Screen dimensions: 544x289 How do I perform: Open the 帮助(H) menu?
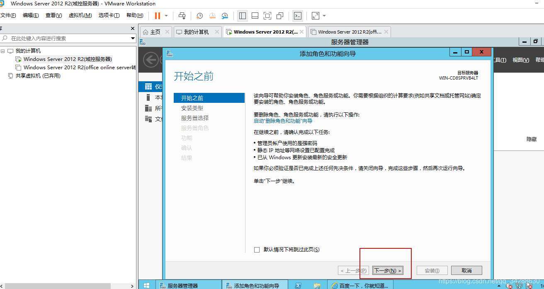tap(135, 15)
